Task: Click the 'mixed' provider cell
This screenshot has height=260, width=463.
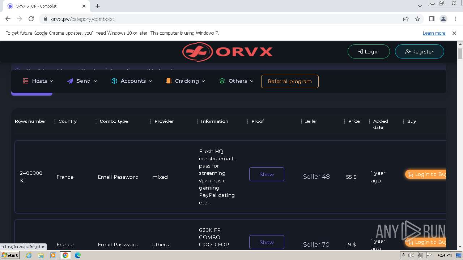Action: [160, 177]
